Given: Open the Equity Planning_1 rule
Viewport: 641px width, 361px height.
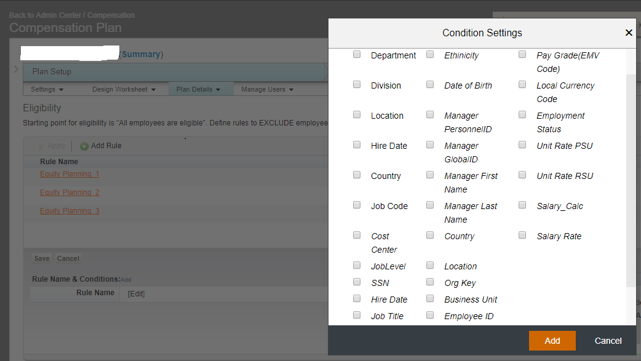Looking at the screenshot, I should [x=70, y=174].
